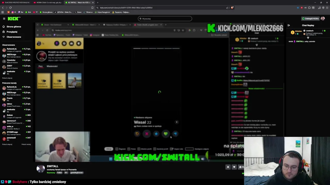Switch to MOWA CIAŁA browser tab
330x185 pixels.
pos(48,3)
